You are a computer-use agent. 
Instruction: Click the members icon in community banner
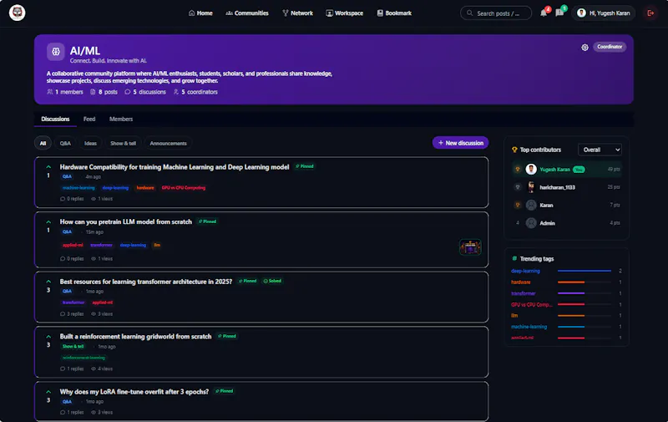pyautogui.click(x=50, y=92)
